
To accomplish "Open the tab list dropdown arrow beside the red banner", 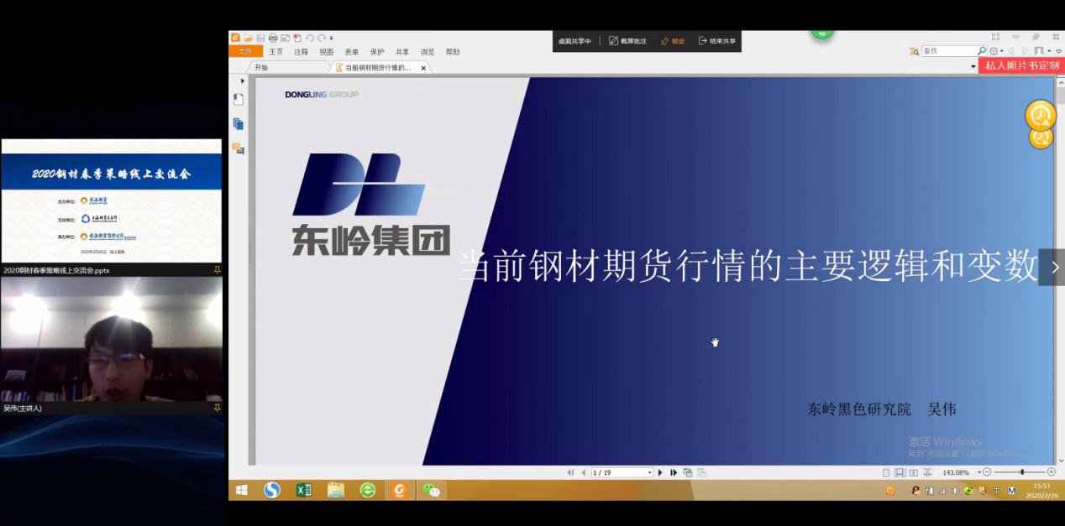I will (x=973, y=66).
